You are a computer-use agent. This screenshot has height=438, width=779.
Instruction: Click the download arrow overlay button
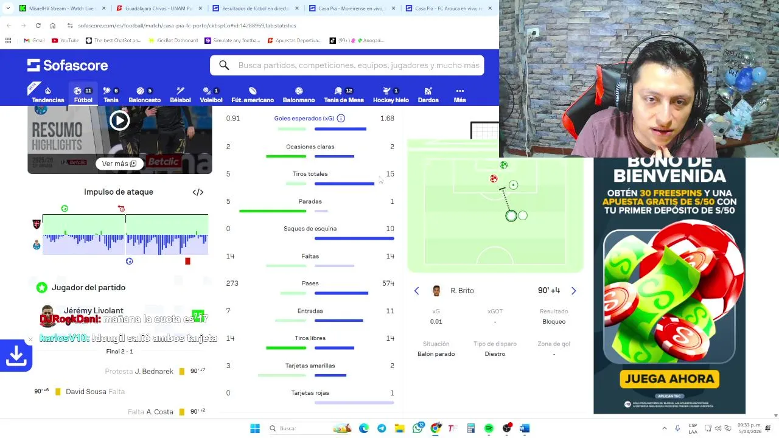click(16, 356)
